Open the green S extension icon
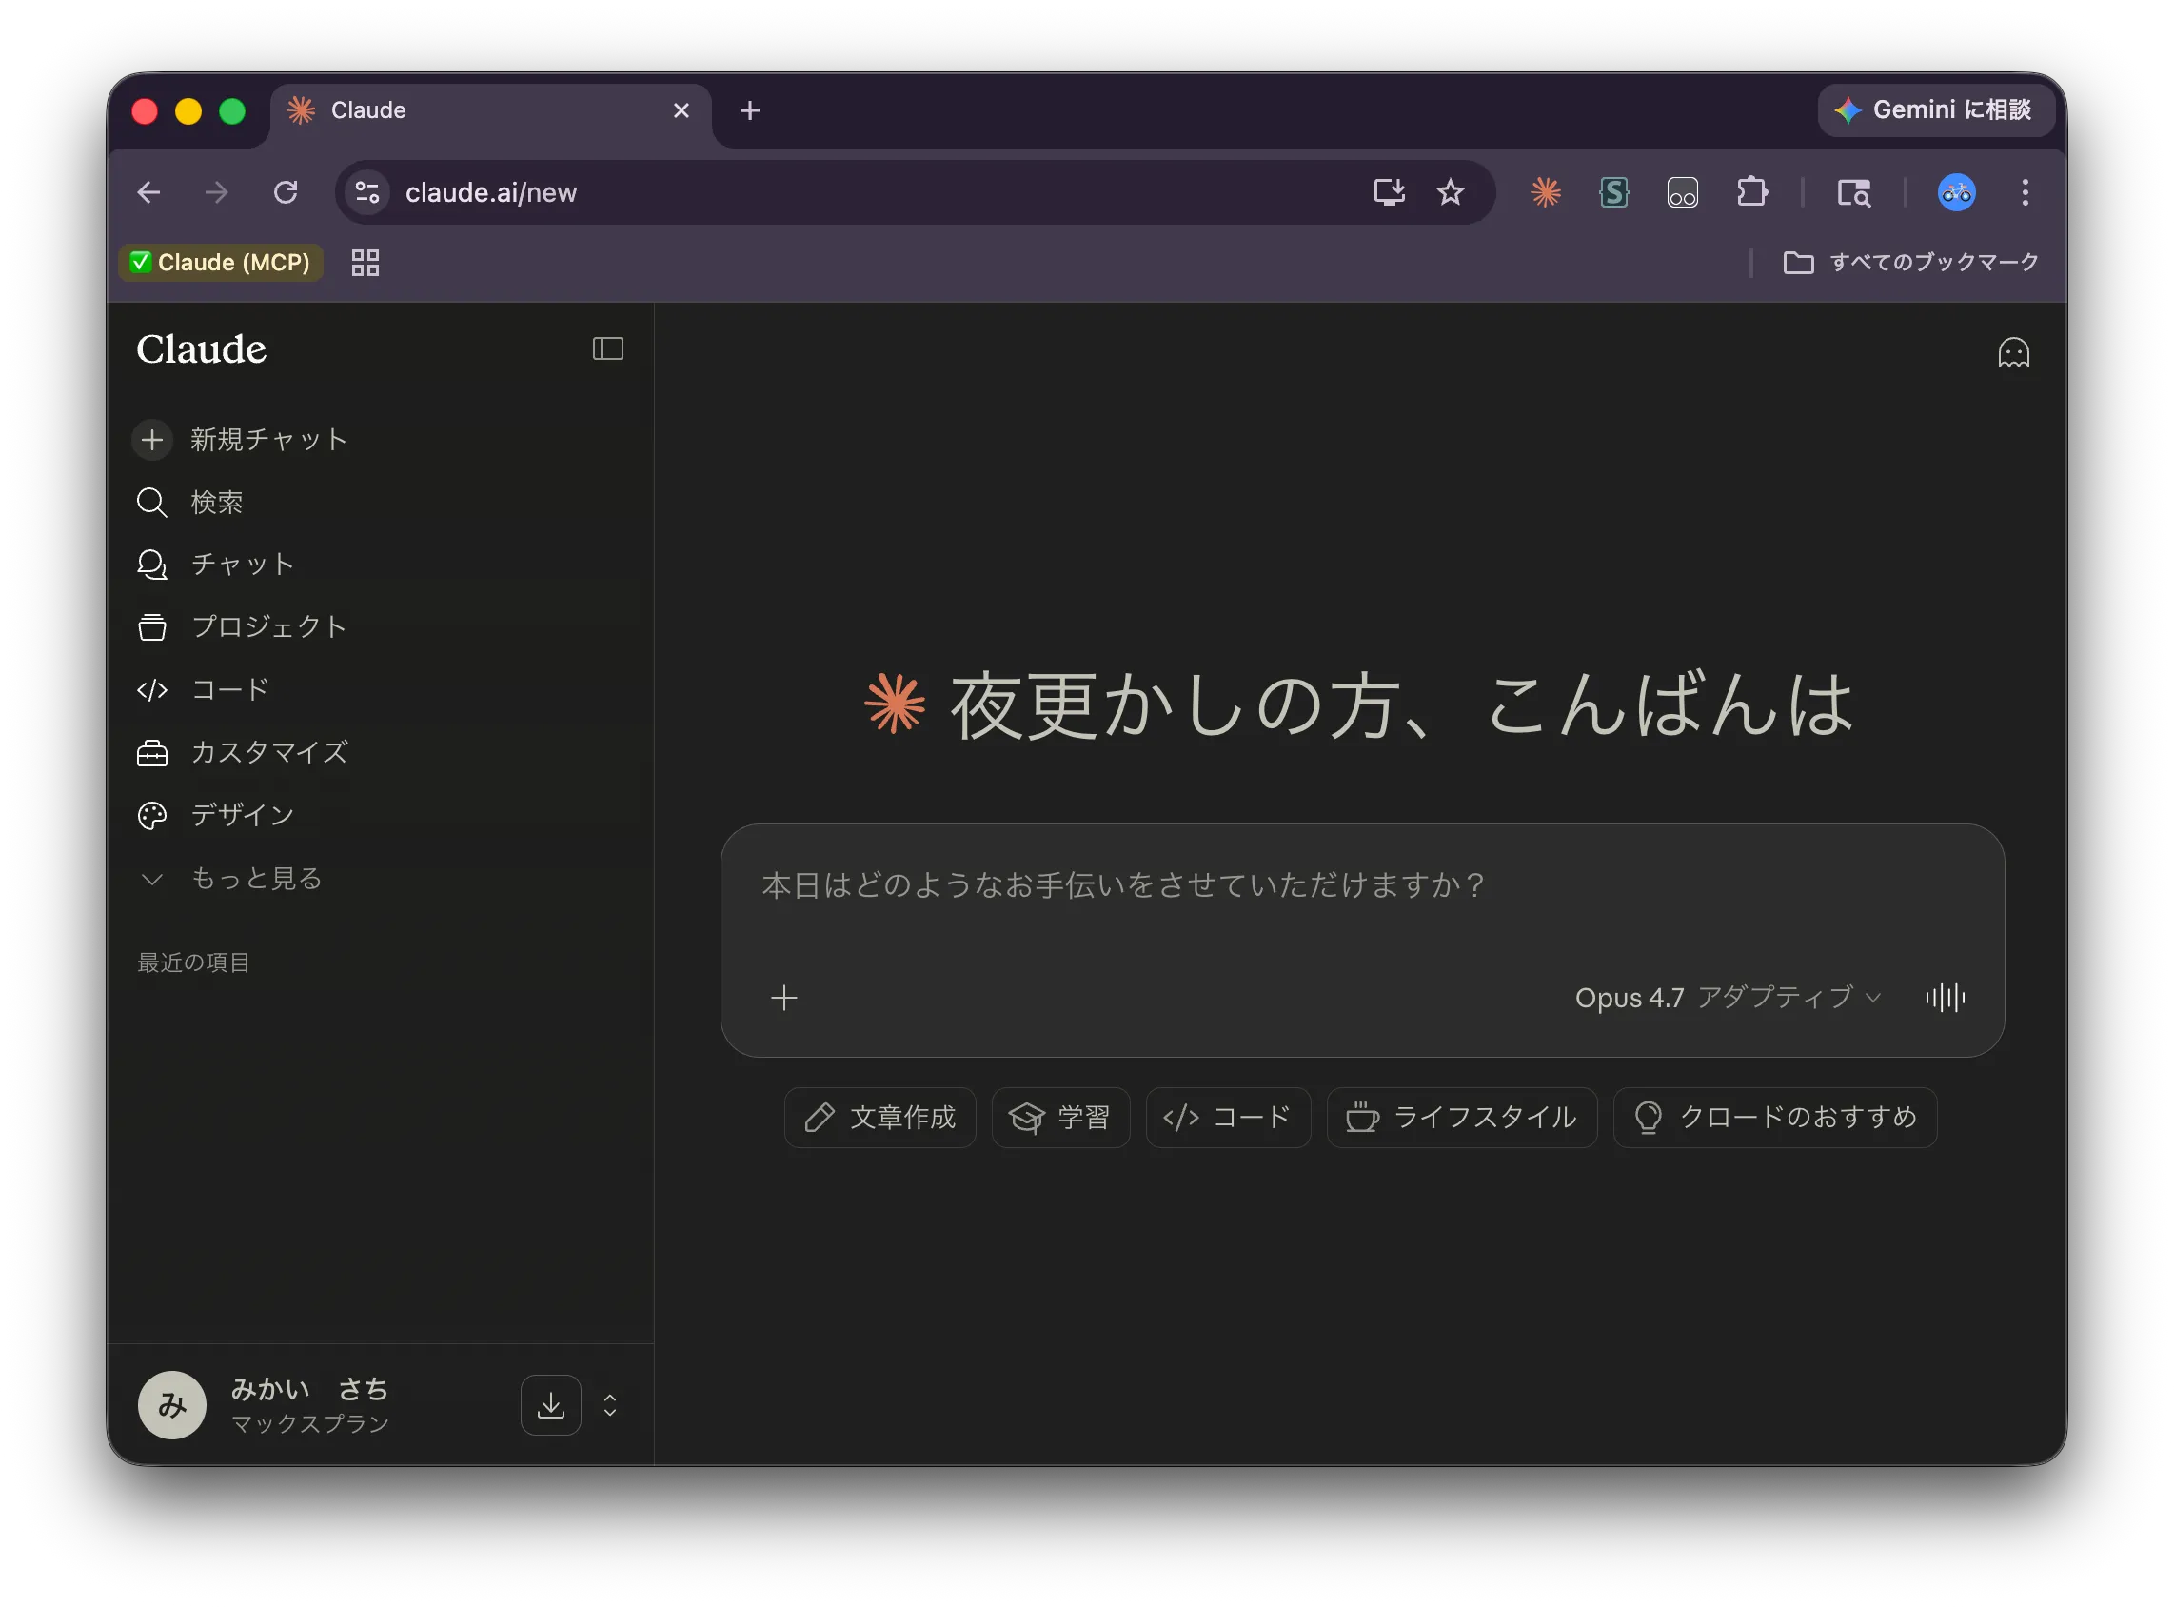 [1612, 192]
